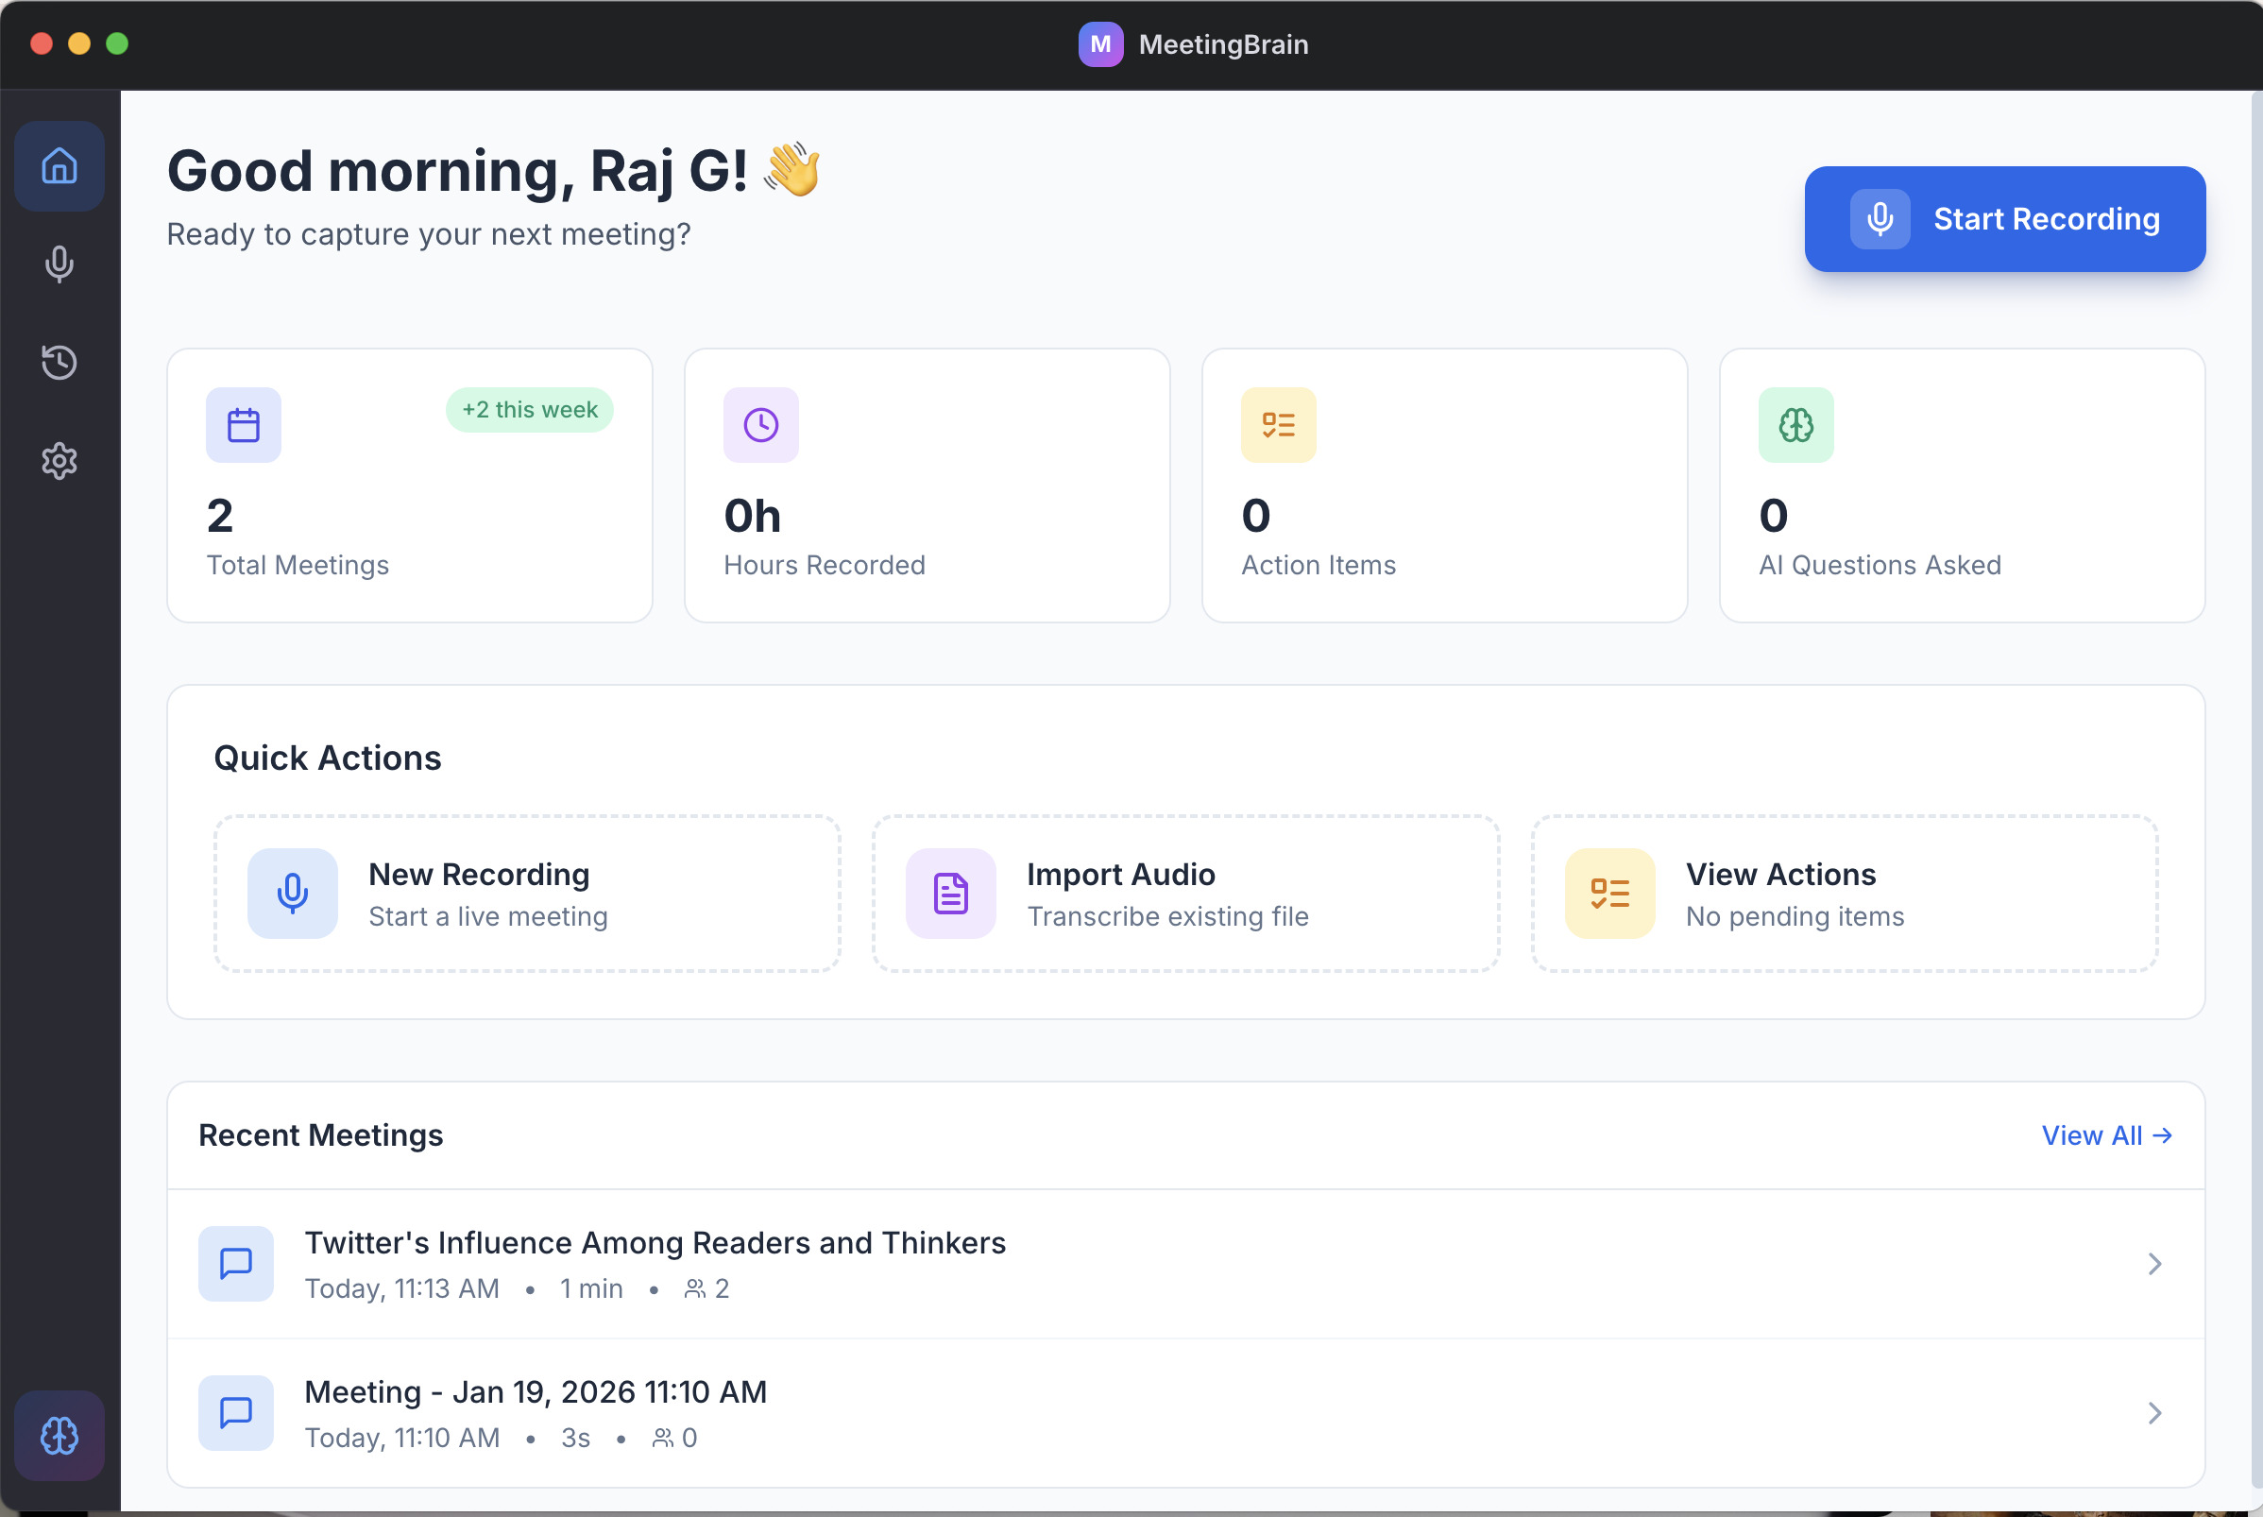Click the brain icon on AI Questions card

coord(1795,425)
